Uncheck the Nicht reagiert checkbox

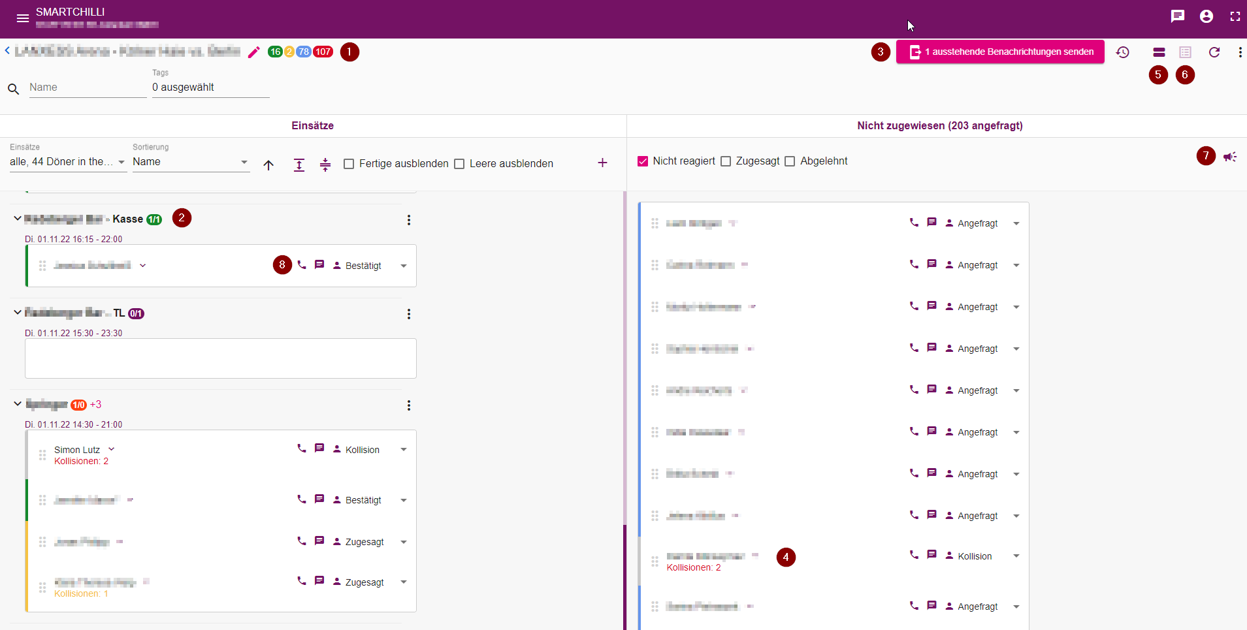tap(643, 161)
